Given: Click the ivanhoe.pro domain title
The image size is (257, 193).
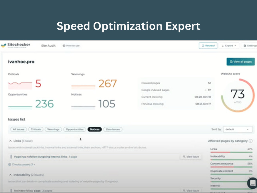Looking at the screenshot, I should pyautogui.click(x=21, y=62).
